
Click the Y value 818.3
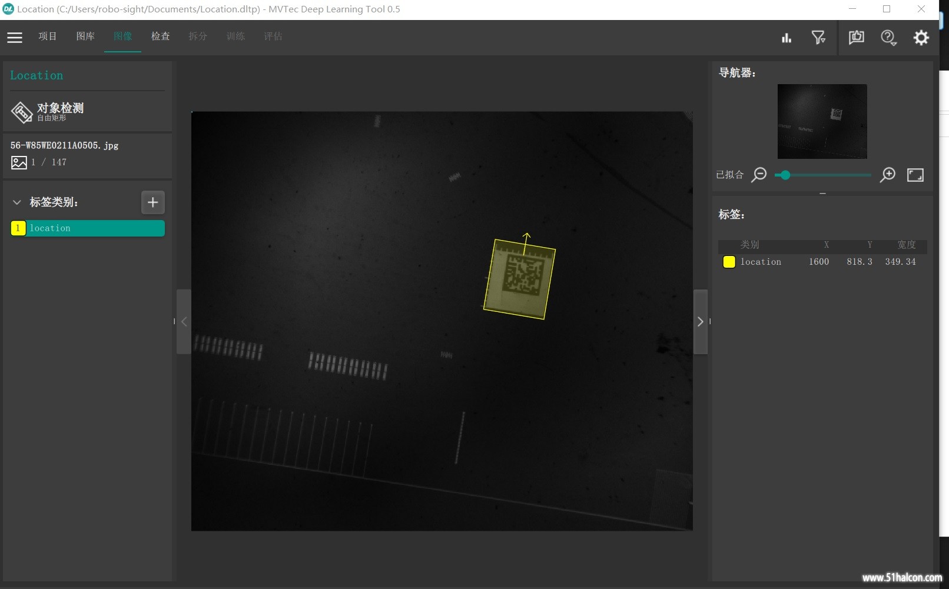click(860, 262)
